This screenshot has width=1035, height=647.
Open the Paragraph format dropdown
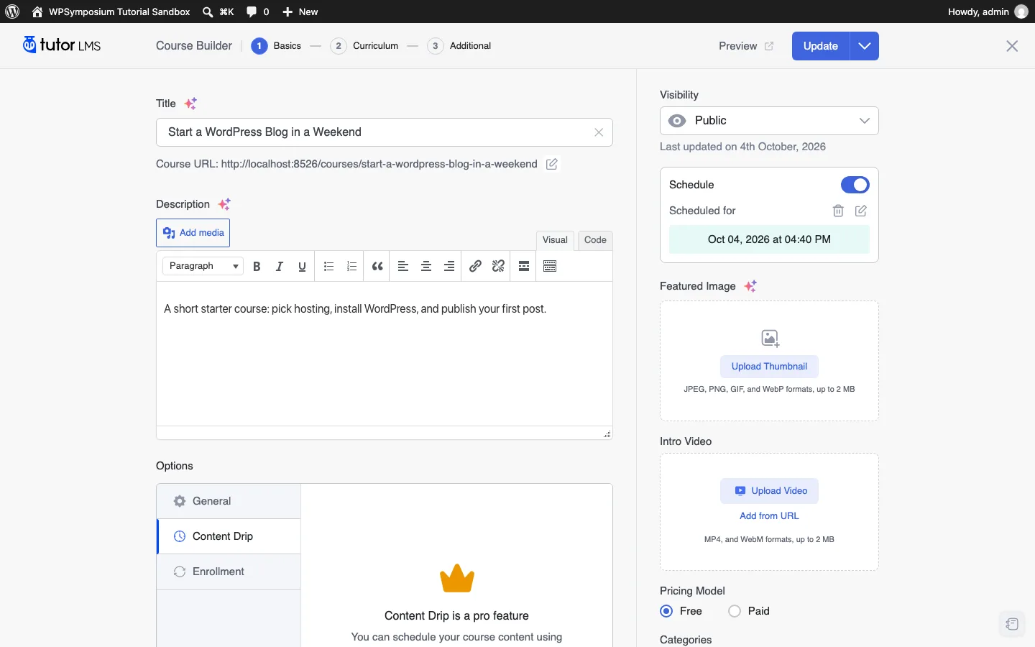tap(203, 266)
